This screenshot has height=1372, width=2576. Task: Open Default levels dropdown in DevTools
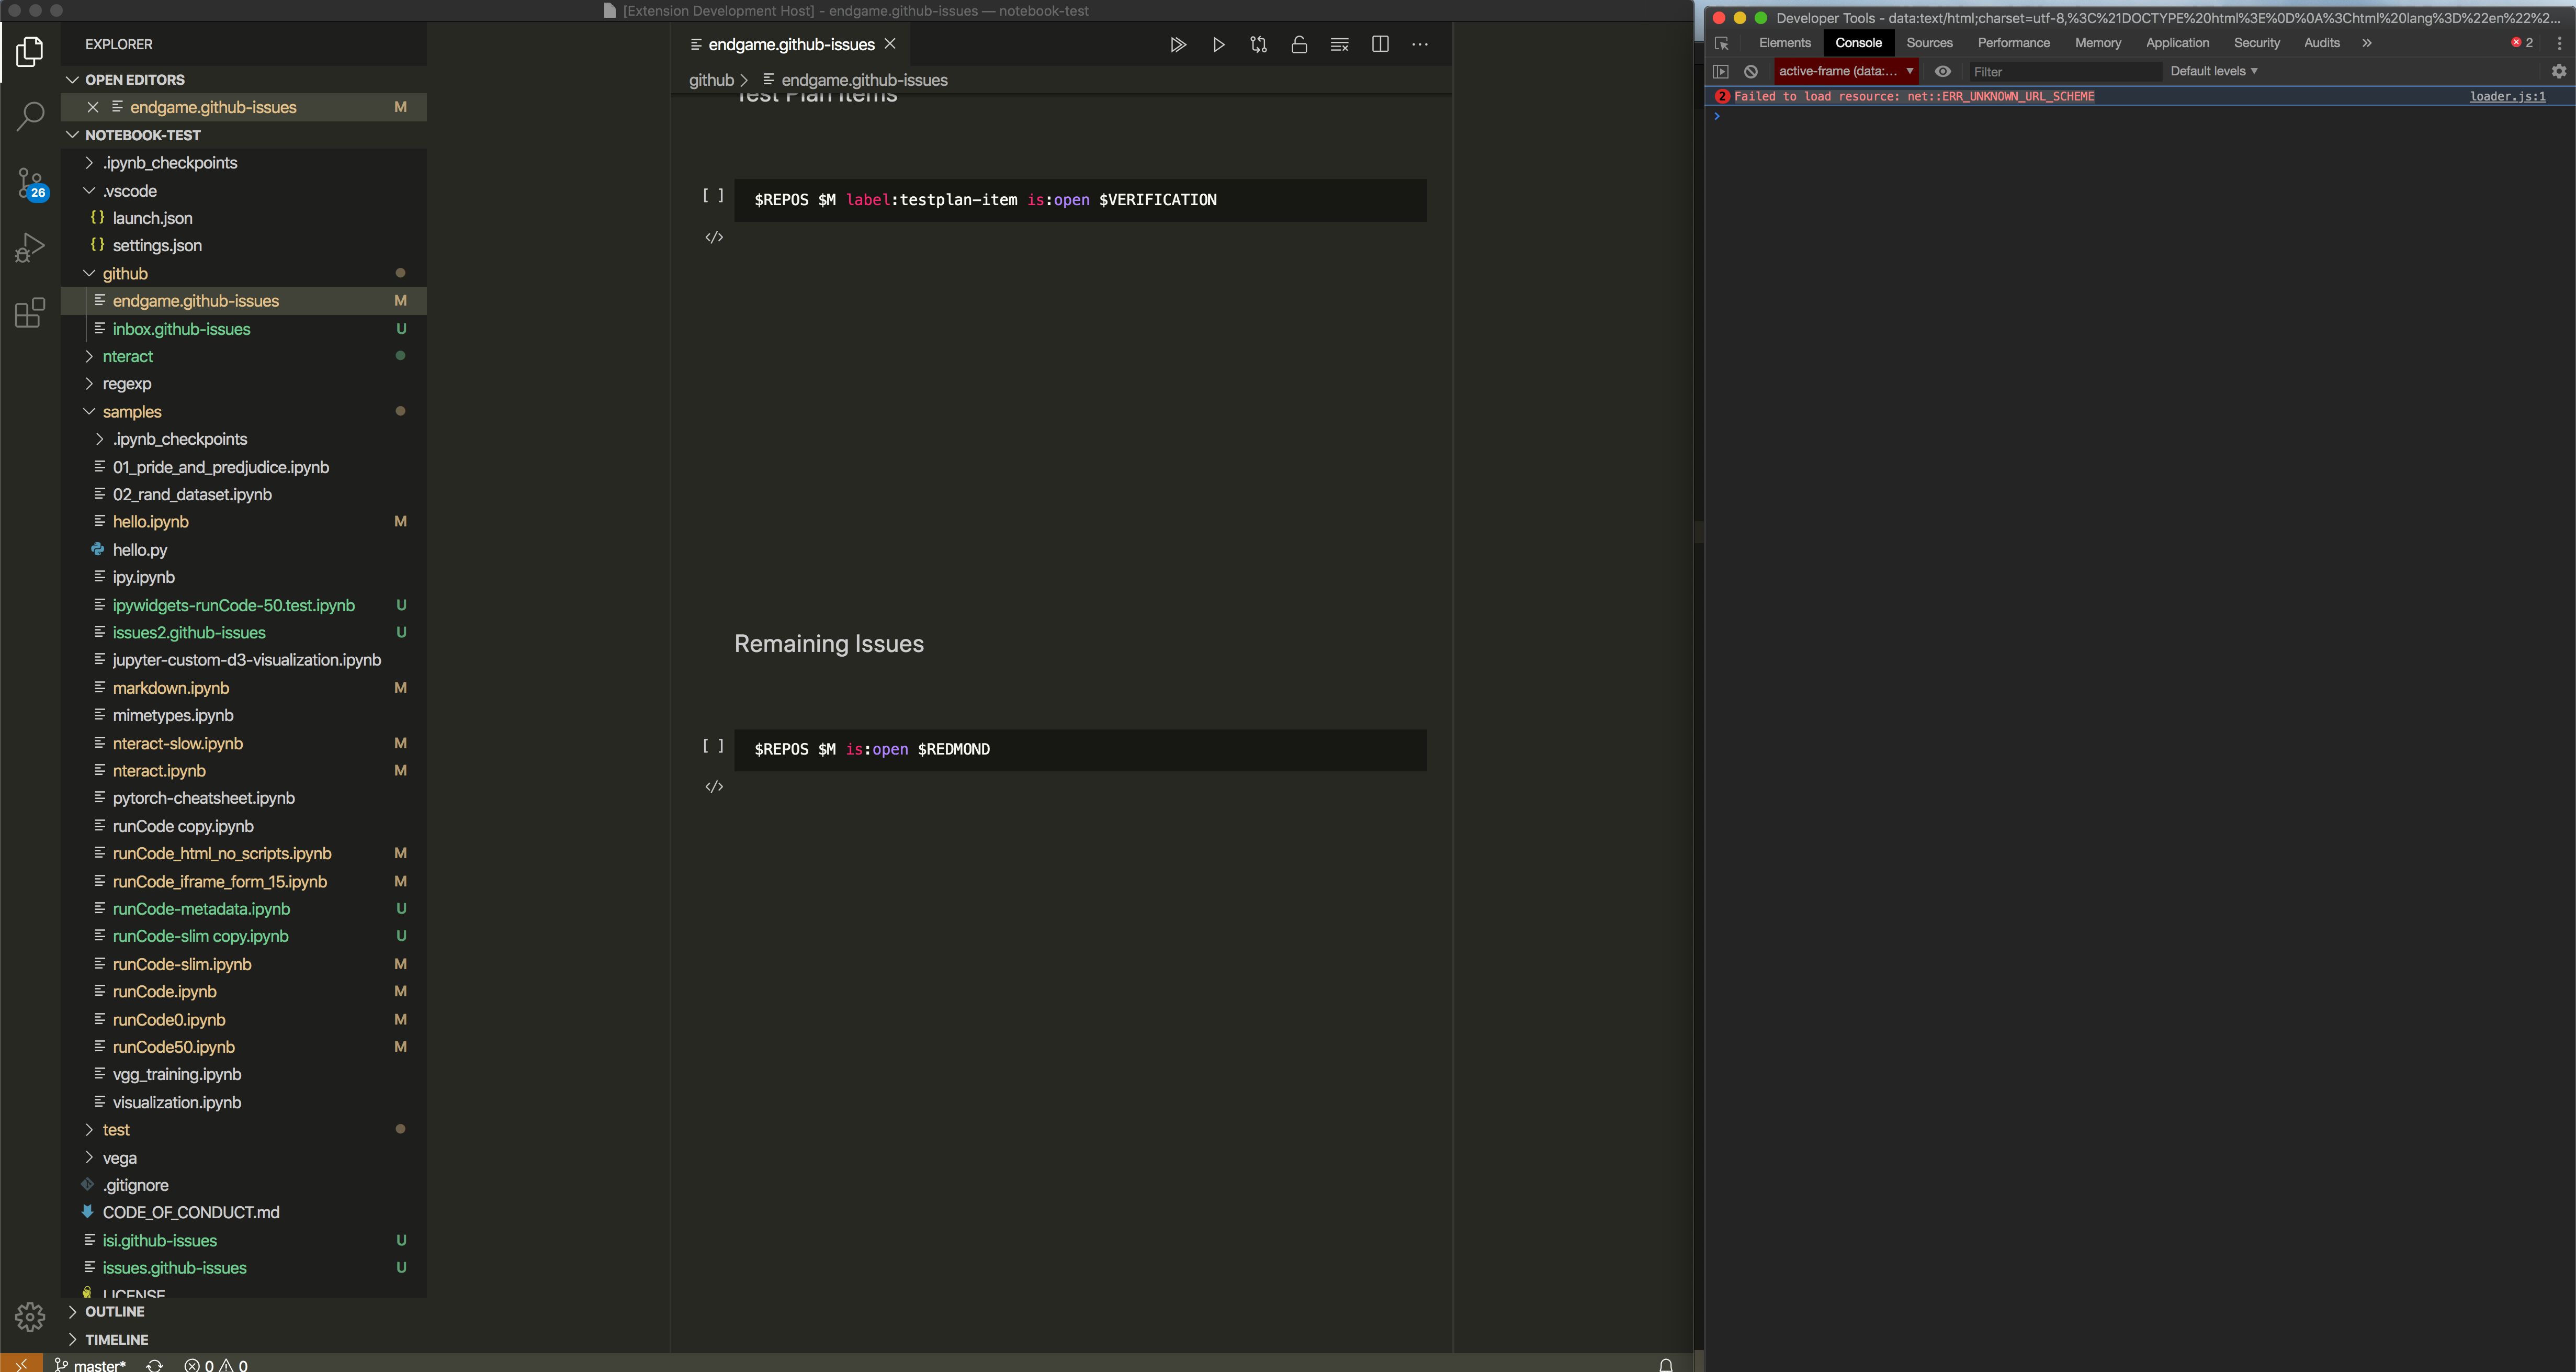2213,71
